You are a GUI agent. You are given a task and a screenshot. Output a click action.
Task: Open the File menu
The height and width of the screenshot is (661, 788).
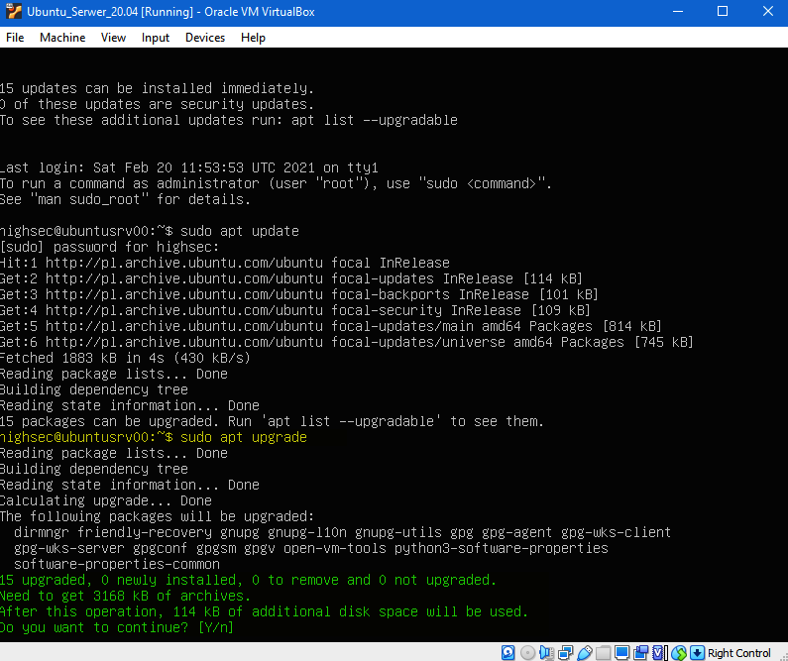coord(15,38)
